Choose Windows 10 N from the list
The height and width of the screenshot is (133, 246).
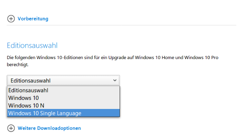pyautogui.click(x=64, y=105)
